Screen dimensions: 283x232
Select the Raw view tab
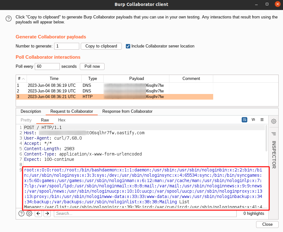[45, 120]
